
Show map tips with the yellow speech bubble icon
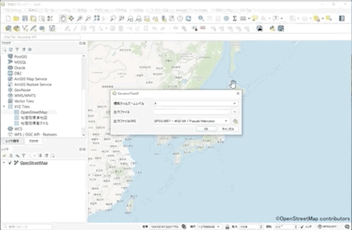tap(255, 19)
